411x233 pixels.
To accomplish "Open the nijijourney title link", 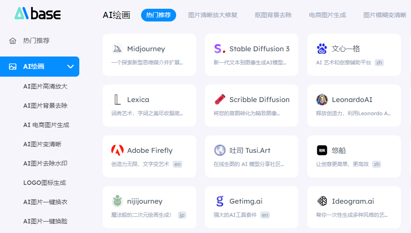I will (x=145, y=201).
